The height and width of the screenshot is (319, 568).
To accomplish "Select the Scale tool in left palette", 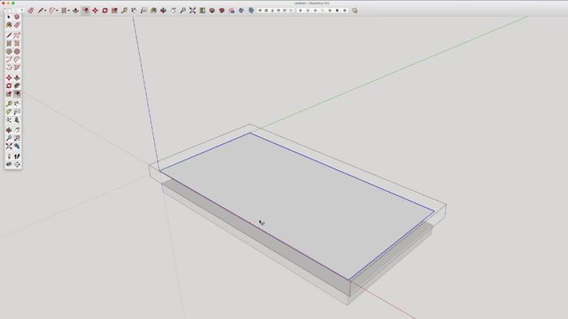I will point(9,94).
